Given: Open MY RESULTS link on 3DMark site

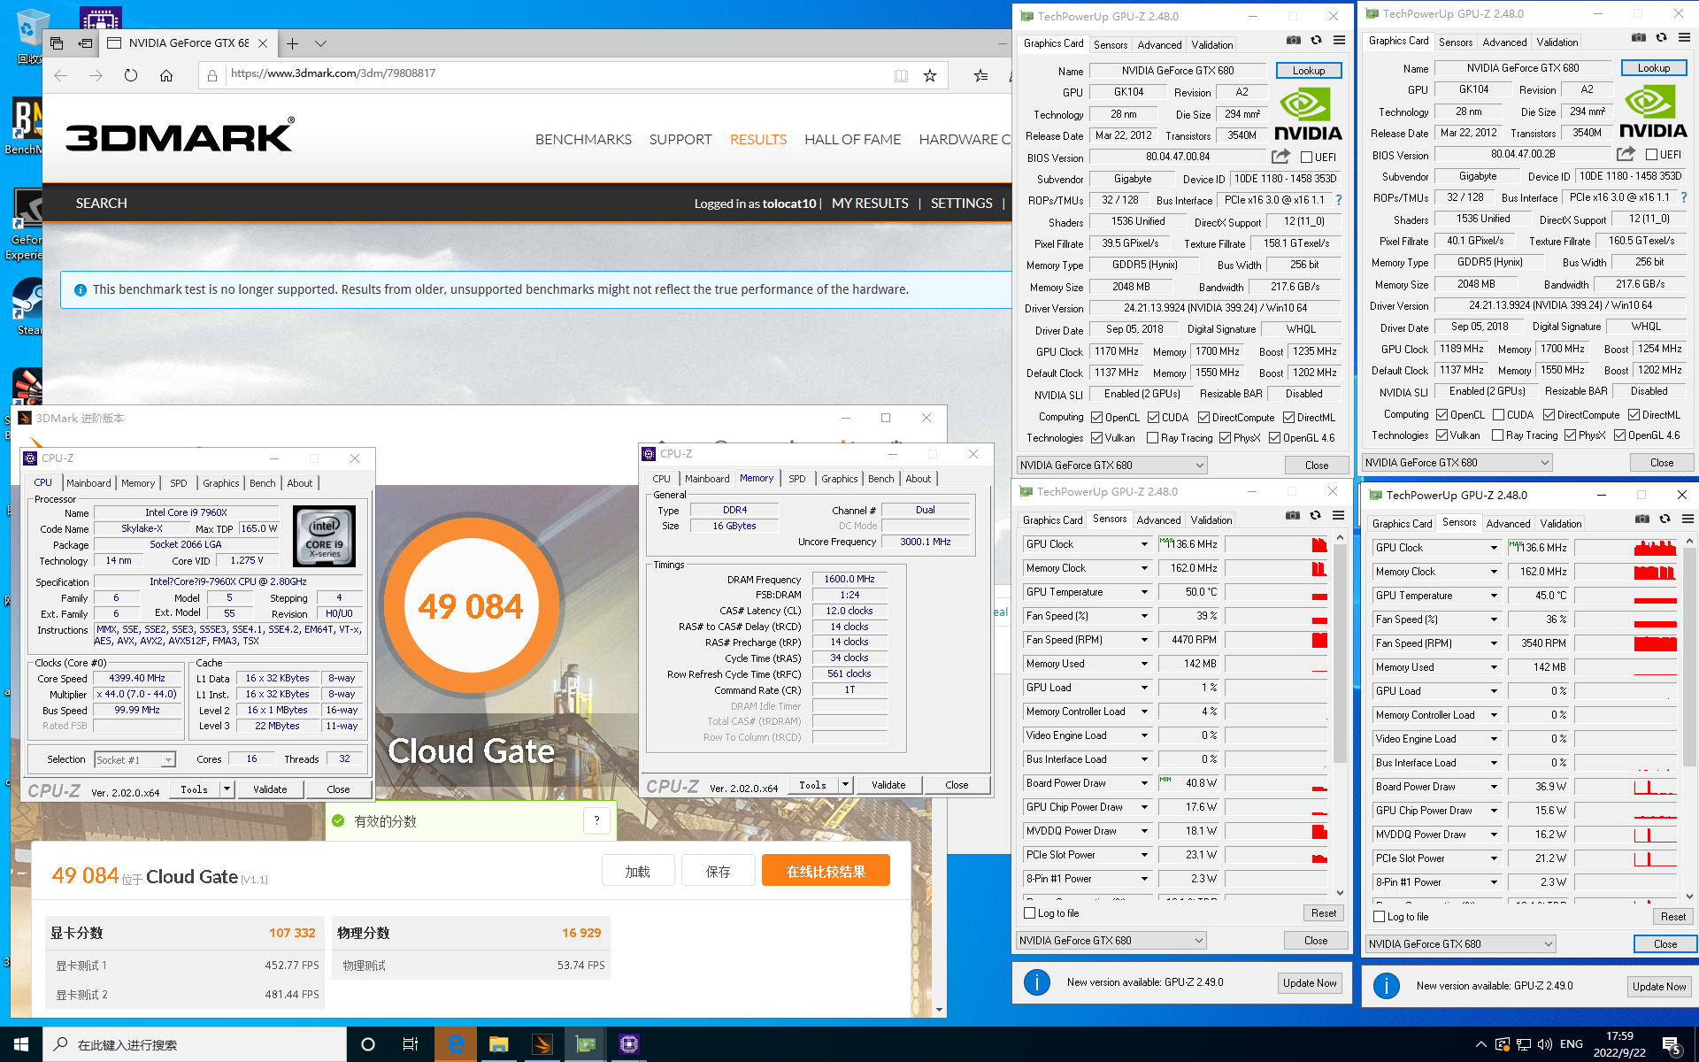Looking at the screenshot, I should tap(870, 204).
